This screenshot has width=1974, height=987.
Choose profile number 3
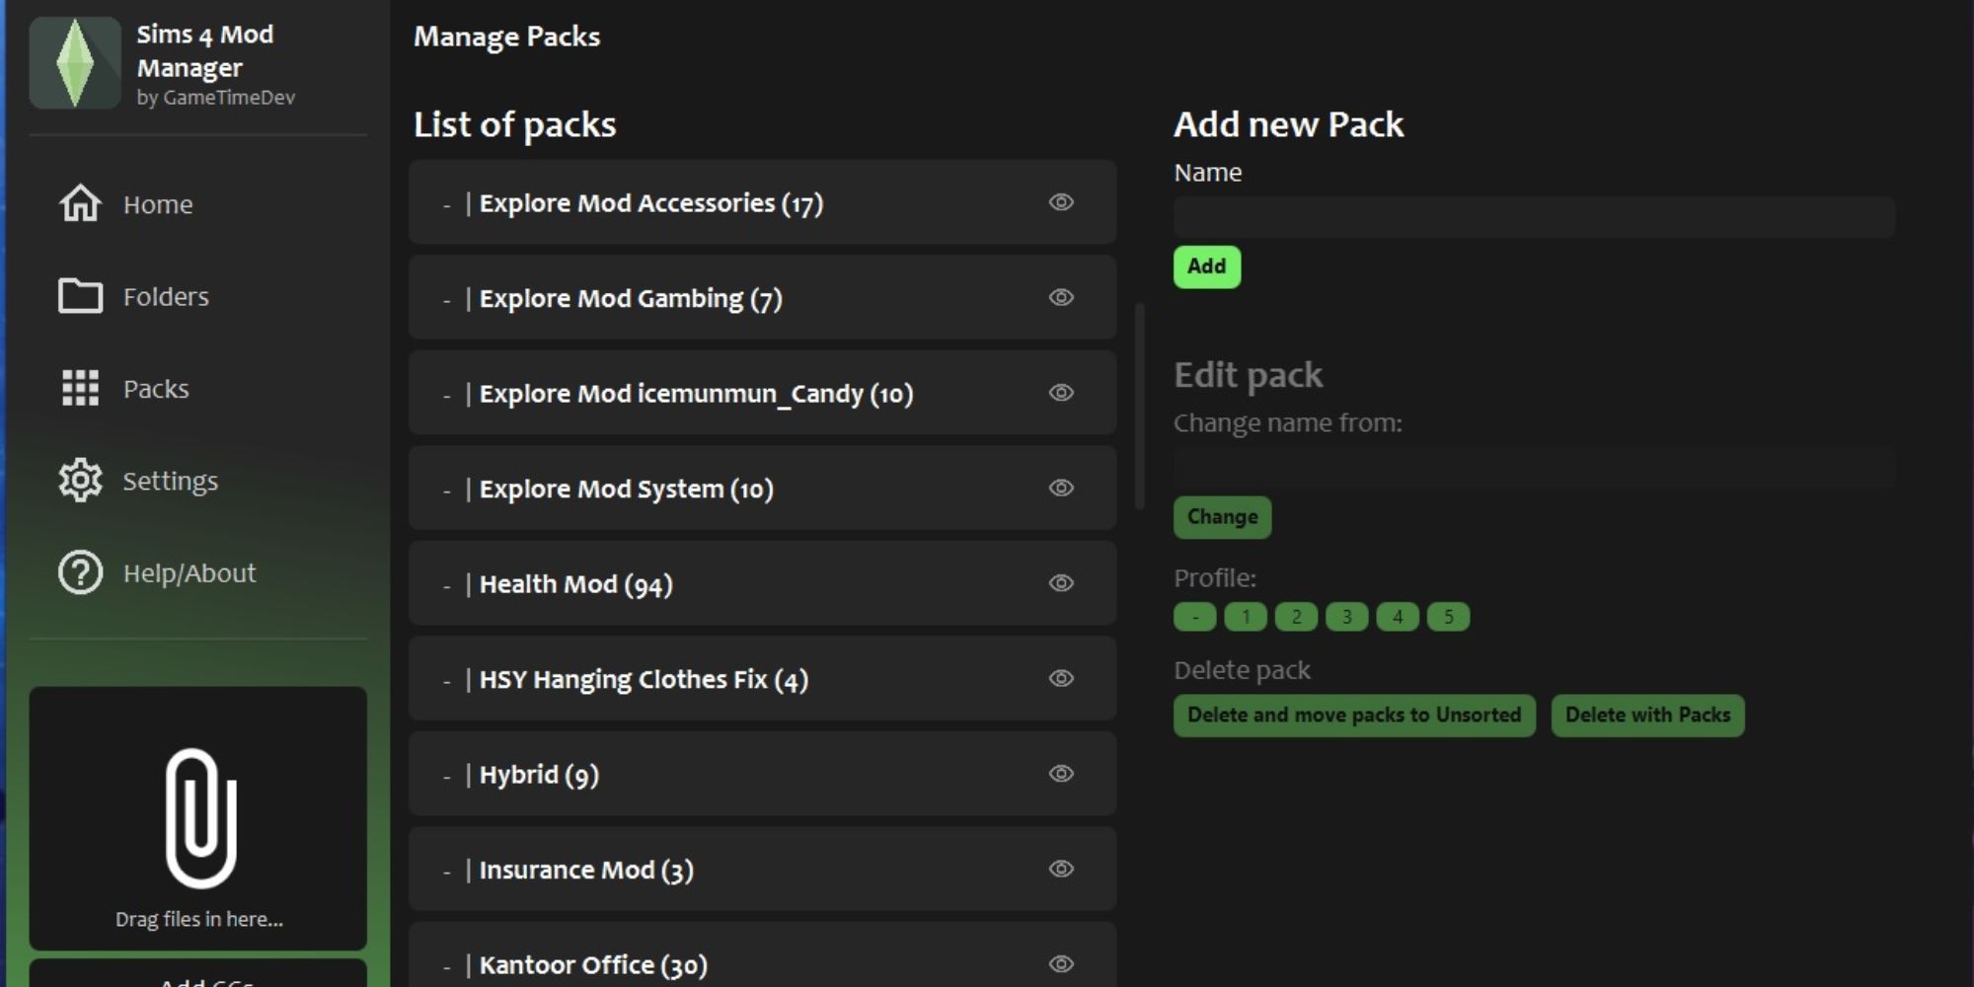1346,617
